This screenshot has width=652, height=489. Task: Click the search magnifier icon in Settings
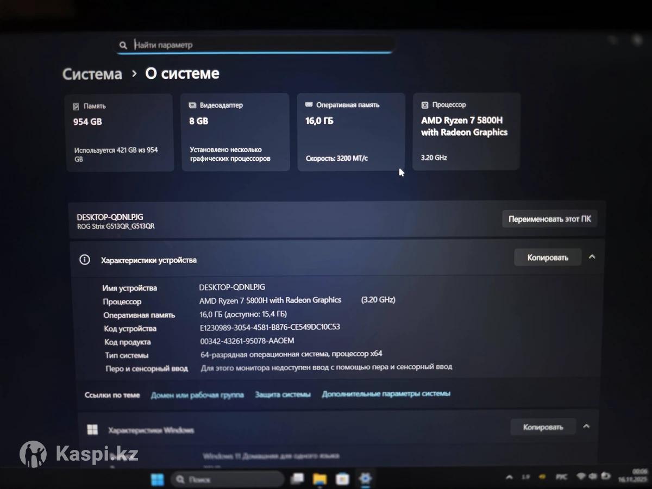coord(124,45)
